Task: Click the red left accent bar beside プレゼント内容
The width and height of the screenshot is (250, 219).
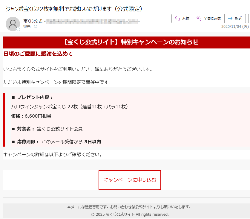Action: (x=4, y=118)
